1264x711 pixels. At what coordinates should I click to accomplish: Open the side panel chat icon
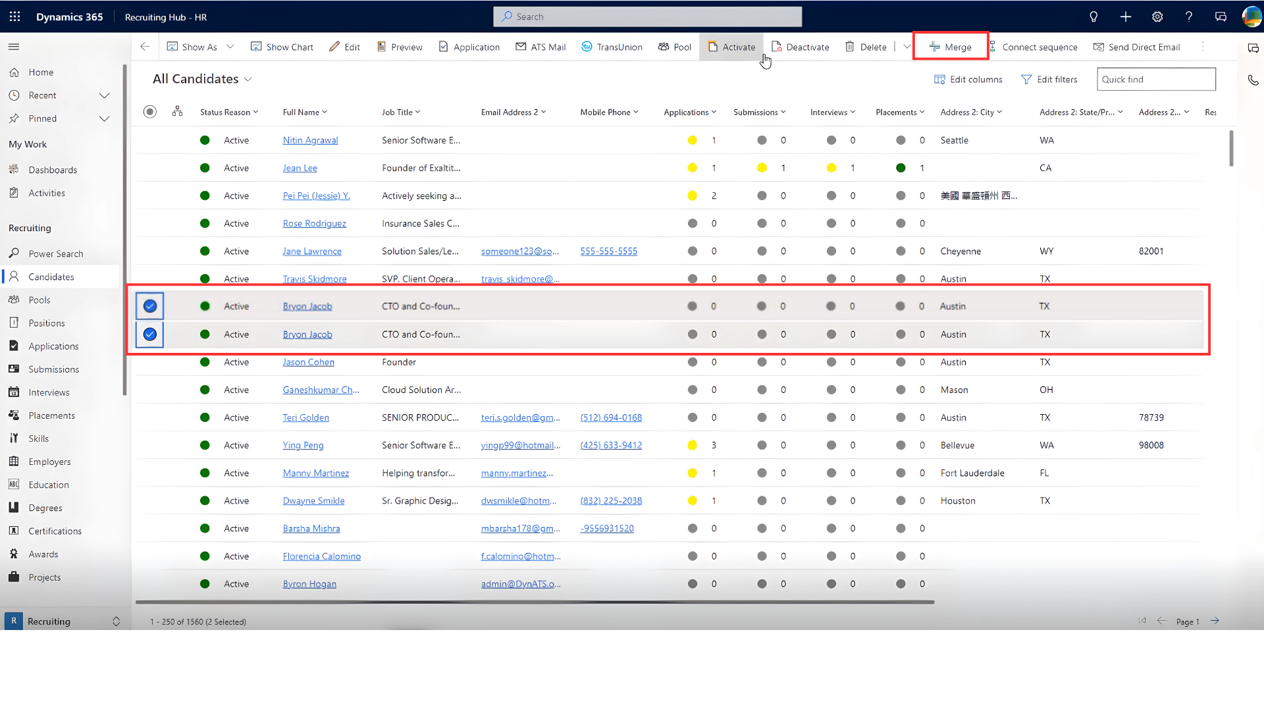pyautogui.click(x=1253, y=48)
